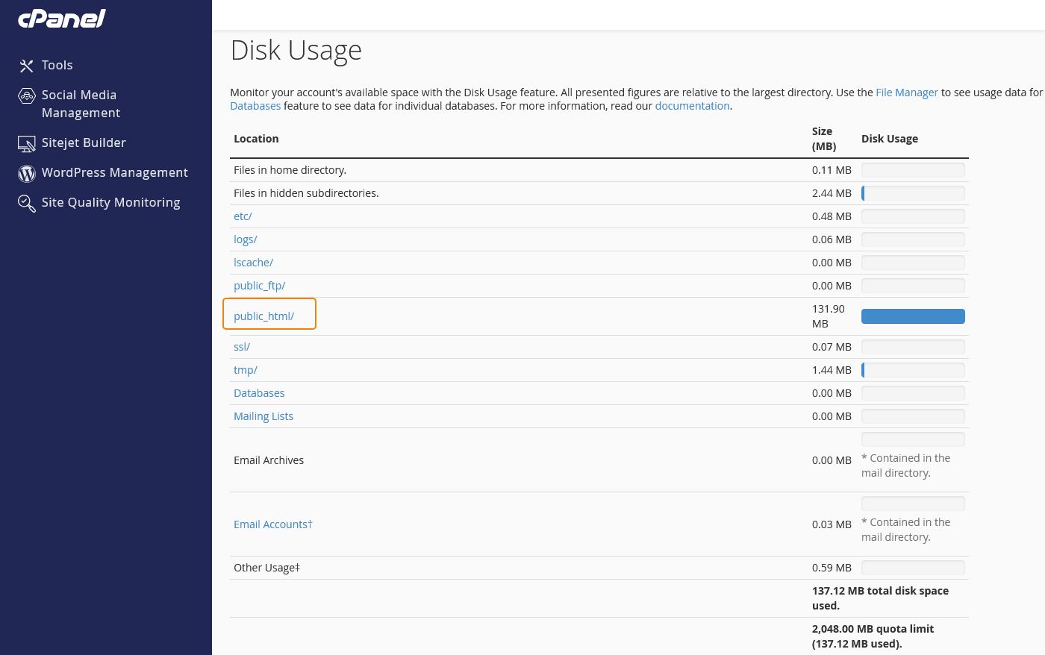The image size is (1045, 655).
Task: Open the ssl/ directory
Action: (x=241, y=346)
